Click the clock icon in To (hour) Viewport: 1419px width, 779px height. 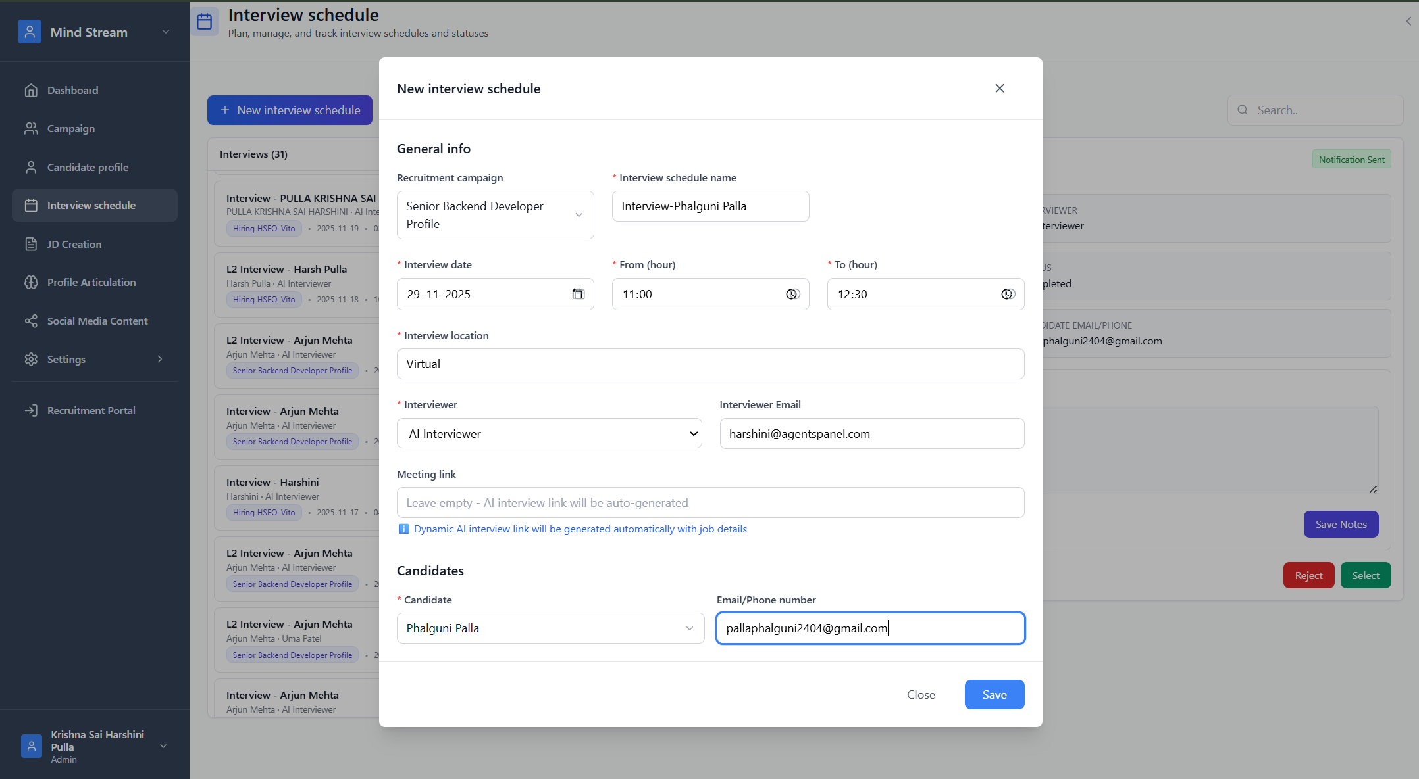point(1007,294)
